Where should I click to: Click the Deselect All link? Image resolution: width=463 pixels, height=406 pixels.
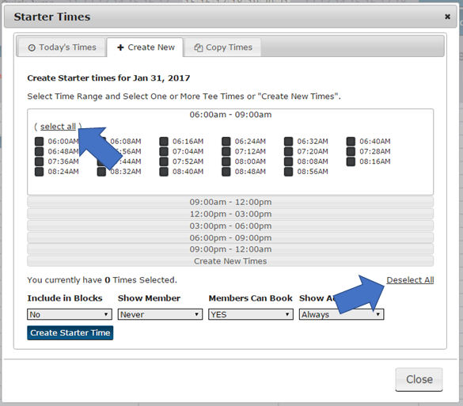410,280
